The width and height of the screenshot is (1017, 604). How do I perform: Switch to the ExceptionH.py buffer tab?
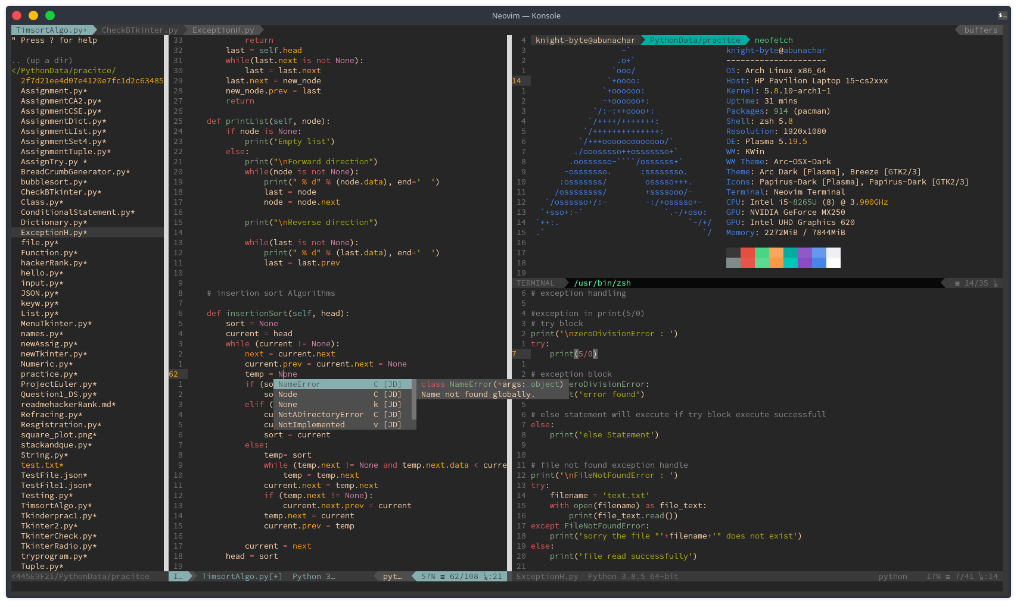click(223, 30)
